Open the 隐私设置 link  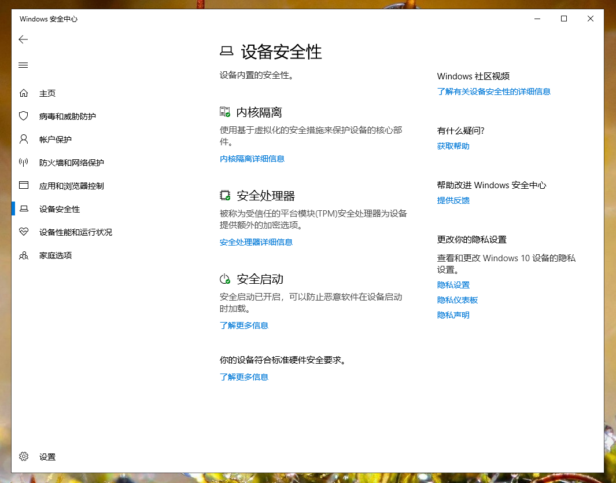pyautogui.click(x=453, y=285)
